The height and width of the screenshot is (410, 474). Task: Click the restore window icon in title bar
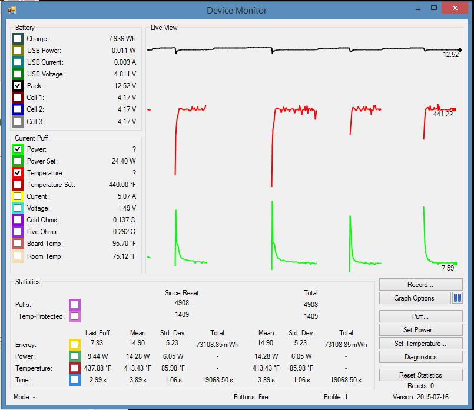pyautogui.click(x=434, y=8)
